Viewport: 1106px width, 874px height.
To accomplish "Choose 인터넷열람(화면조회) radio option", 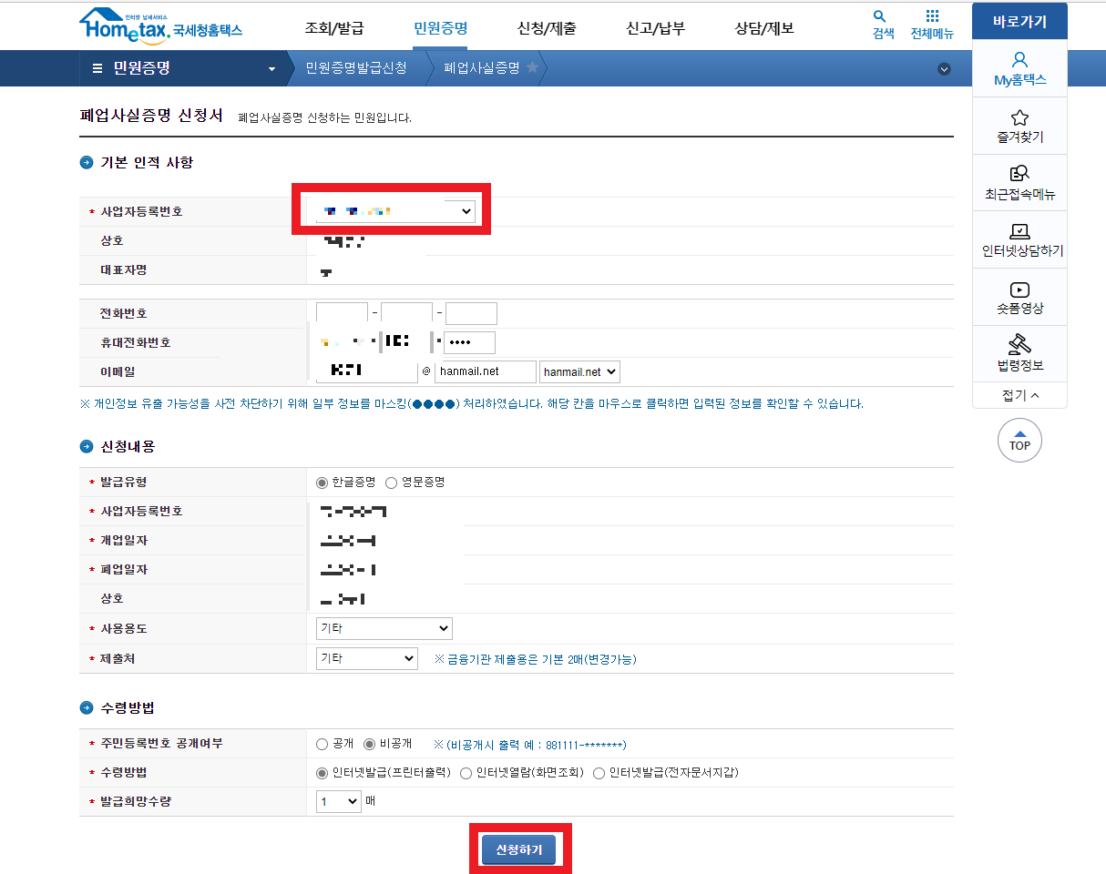I will 466,773.
